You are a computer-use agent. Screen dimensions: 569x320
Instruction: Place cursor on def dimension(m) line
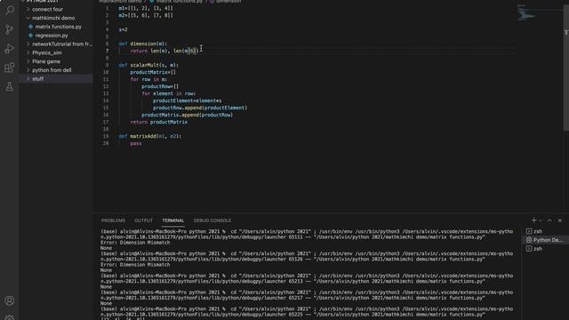(x=142, y=44)
